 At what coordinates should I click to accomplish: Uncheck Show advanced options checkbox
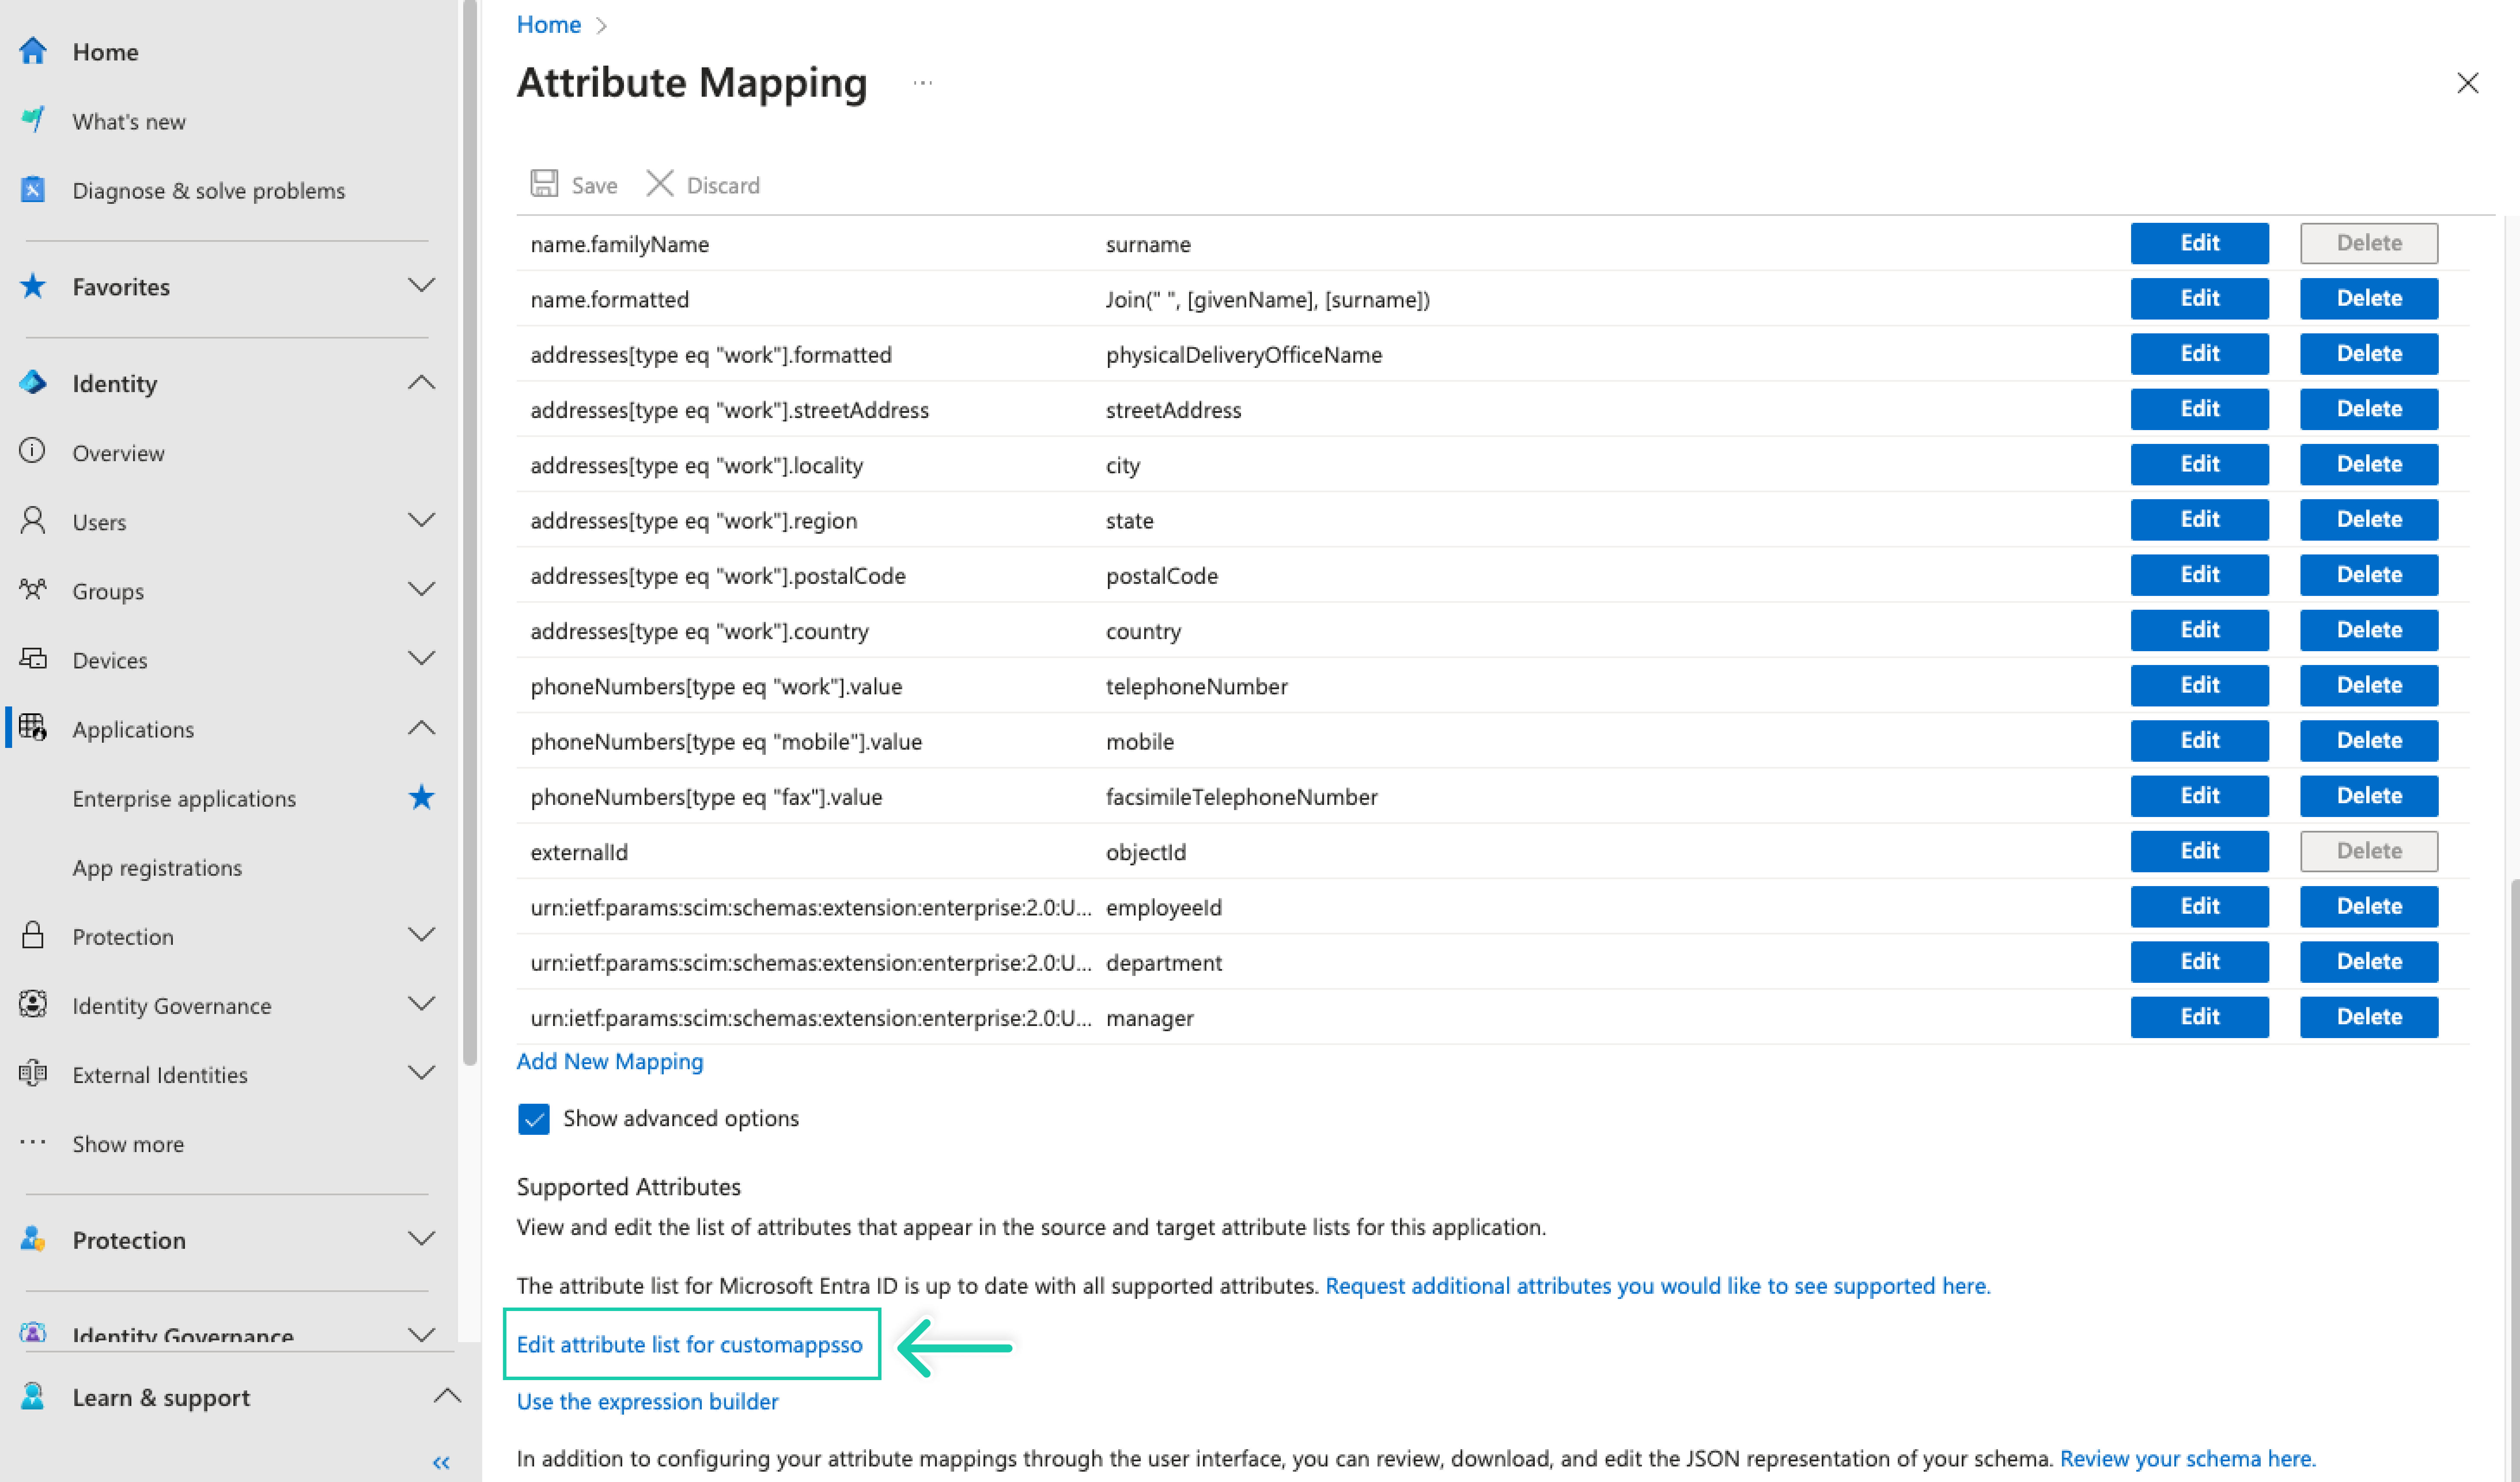534,1118
